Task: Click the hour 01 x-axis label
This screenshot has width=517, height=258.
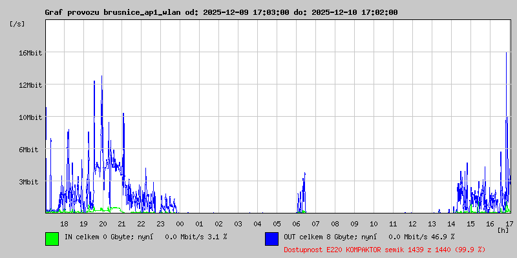Action: [200, 224]
